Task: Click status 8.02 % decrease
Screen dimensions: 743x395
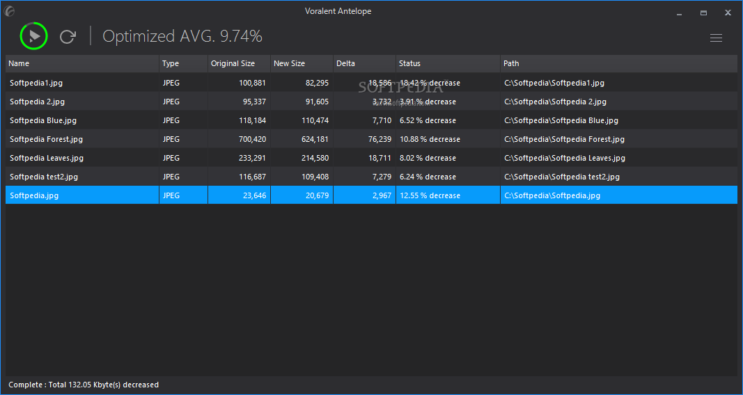Action: 428,158
